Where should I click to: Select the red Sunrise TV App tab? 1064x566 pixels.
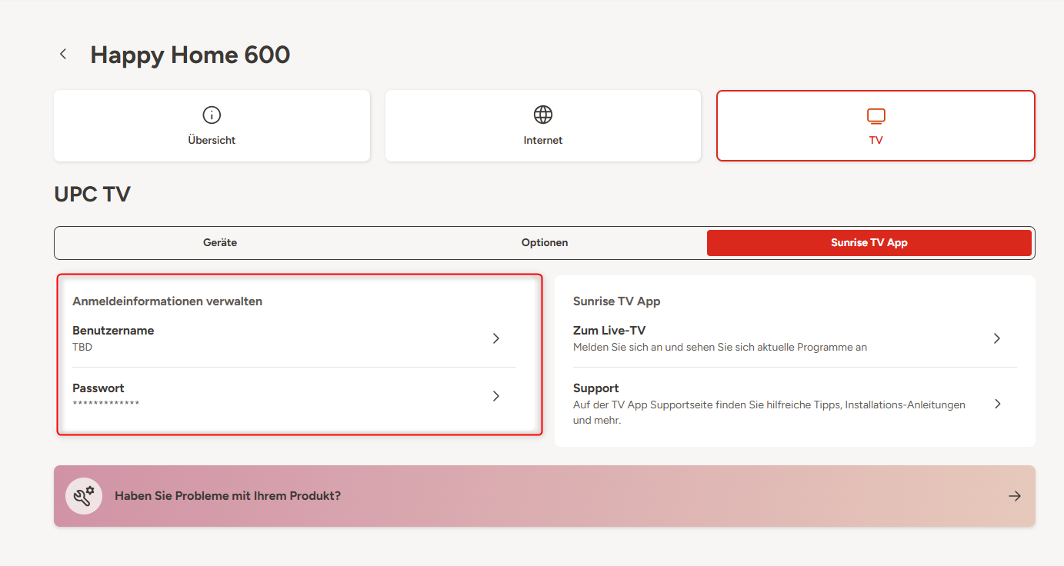pos(869,242)
